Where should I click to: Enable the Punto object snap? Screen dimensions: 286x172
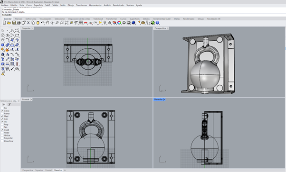2,114
